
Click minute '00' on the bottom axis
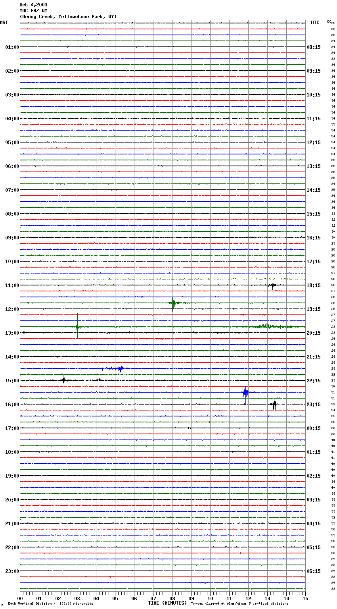20,598
